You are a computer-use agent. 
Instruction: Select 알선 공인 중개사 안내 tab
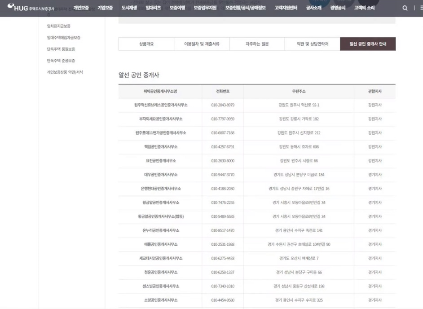tap(368, 44)
